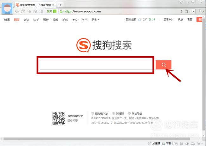Click the status bar trash can icon

pos(181,143)
